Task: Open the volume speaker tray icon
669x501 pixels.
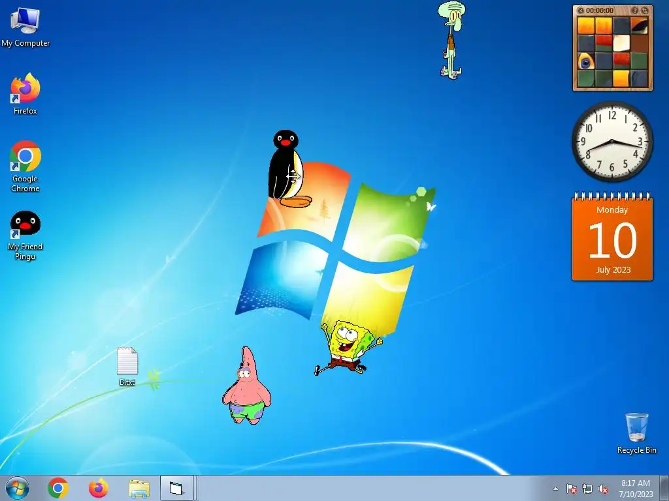Action: pos(603,489)
